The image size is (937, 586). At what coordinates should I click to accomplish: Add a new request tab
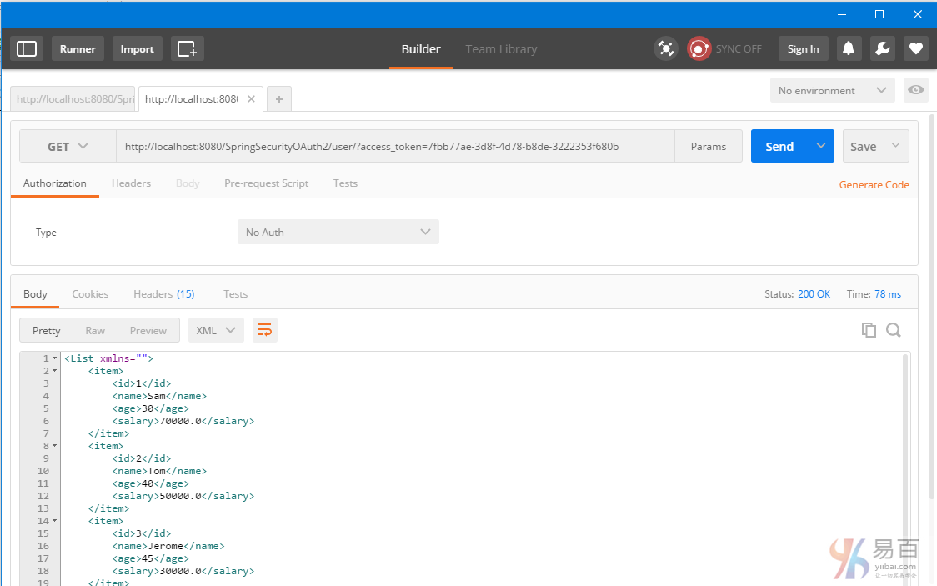click(279, 99)
